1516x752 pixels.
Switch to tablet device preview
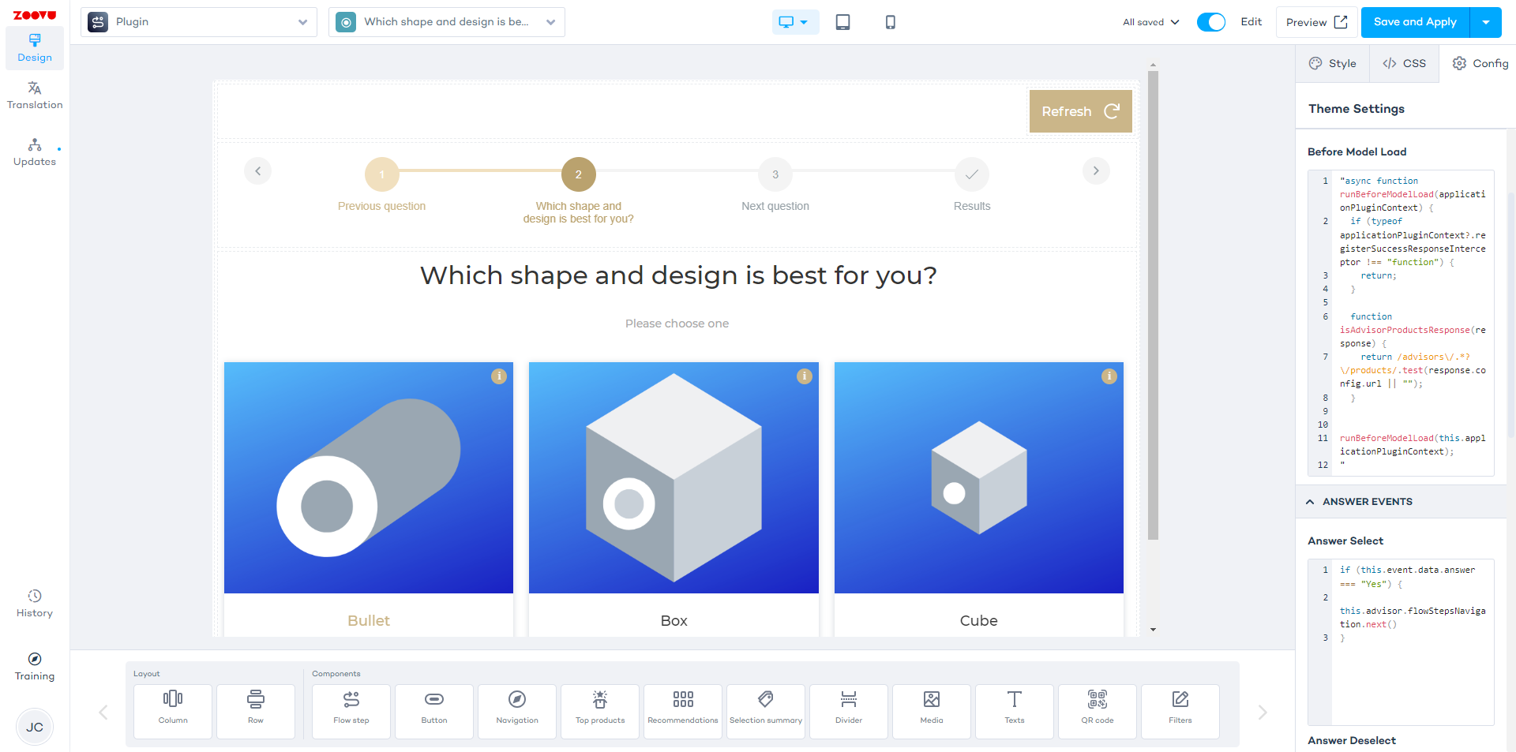(842, 22)
